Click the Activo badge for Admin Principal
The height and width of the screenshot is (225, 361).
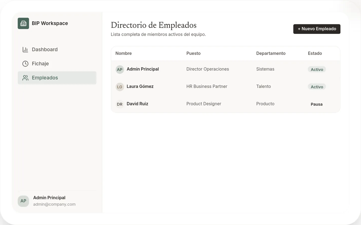pos(317,69)
